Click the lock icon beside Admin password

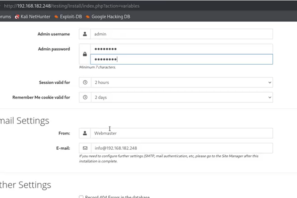[85, 54]
